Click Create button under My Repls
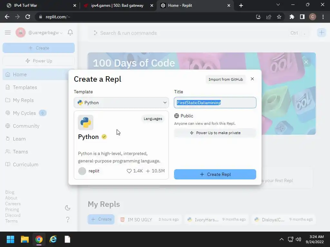The image size is (330, 247). tap(101, 219)
